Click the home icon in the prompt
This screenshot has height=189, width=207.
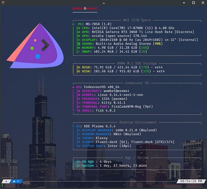tap(14, 181)
